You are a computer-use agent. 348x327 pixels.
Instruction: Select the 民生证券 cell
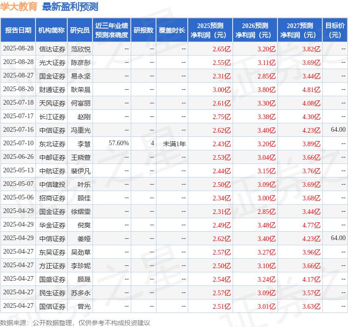click(52, 293)
